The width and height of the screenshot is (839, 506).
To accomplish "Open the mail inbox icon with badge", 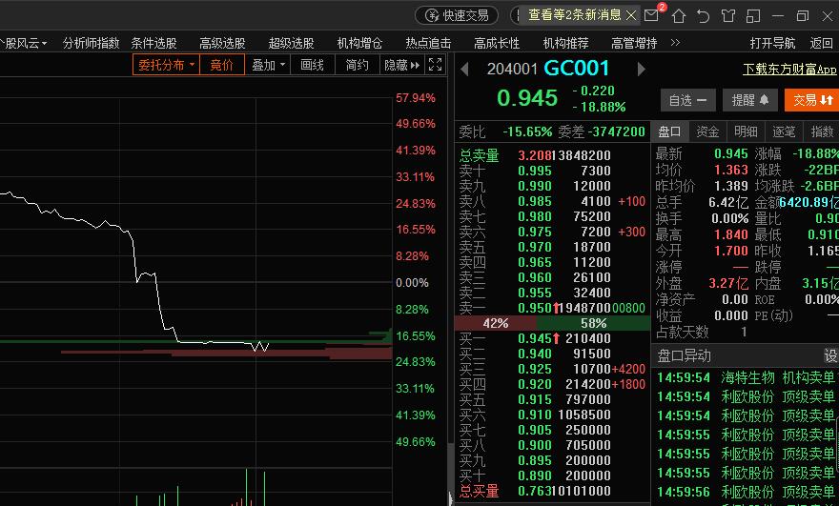I will click(x=652, y=15).
